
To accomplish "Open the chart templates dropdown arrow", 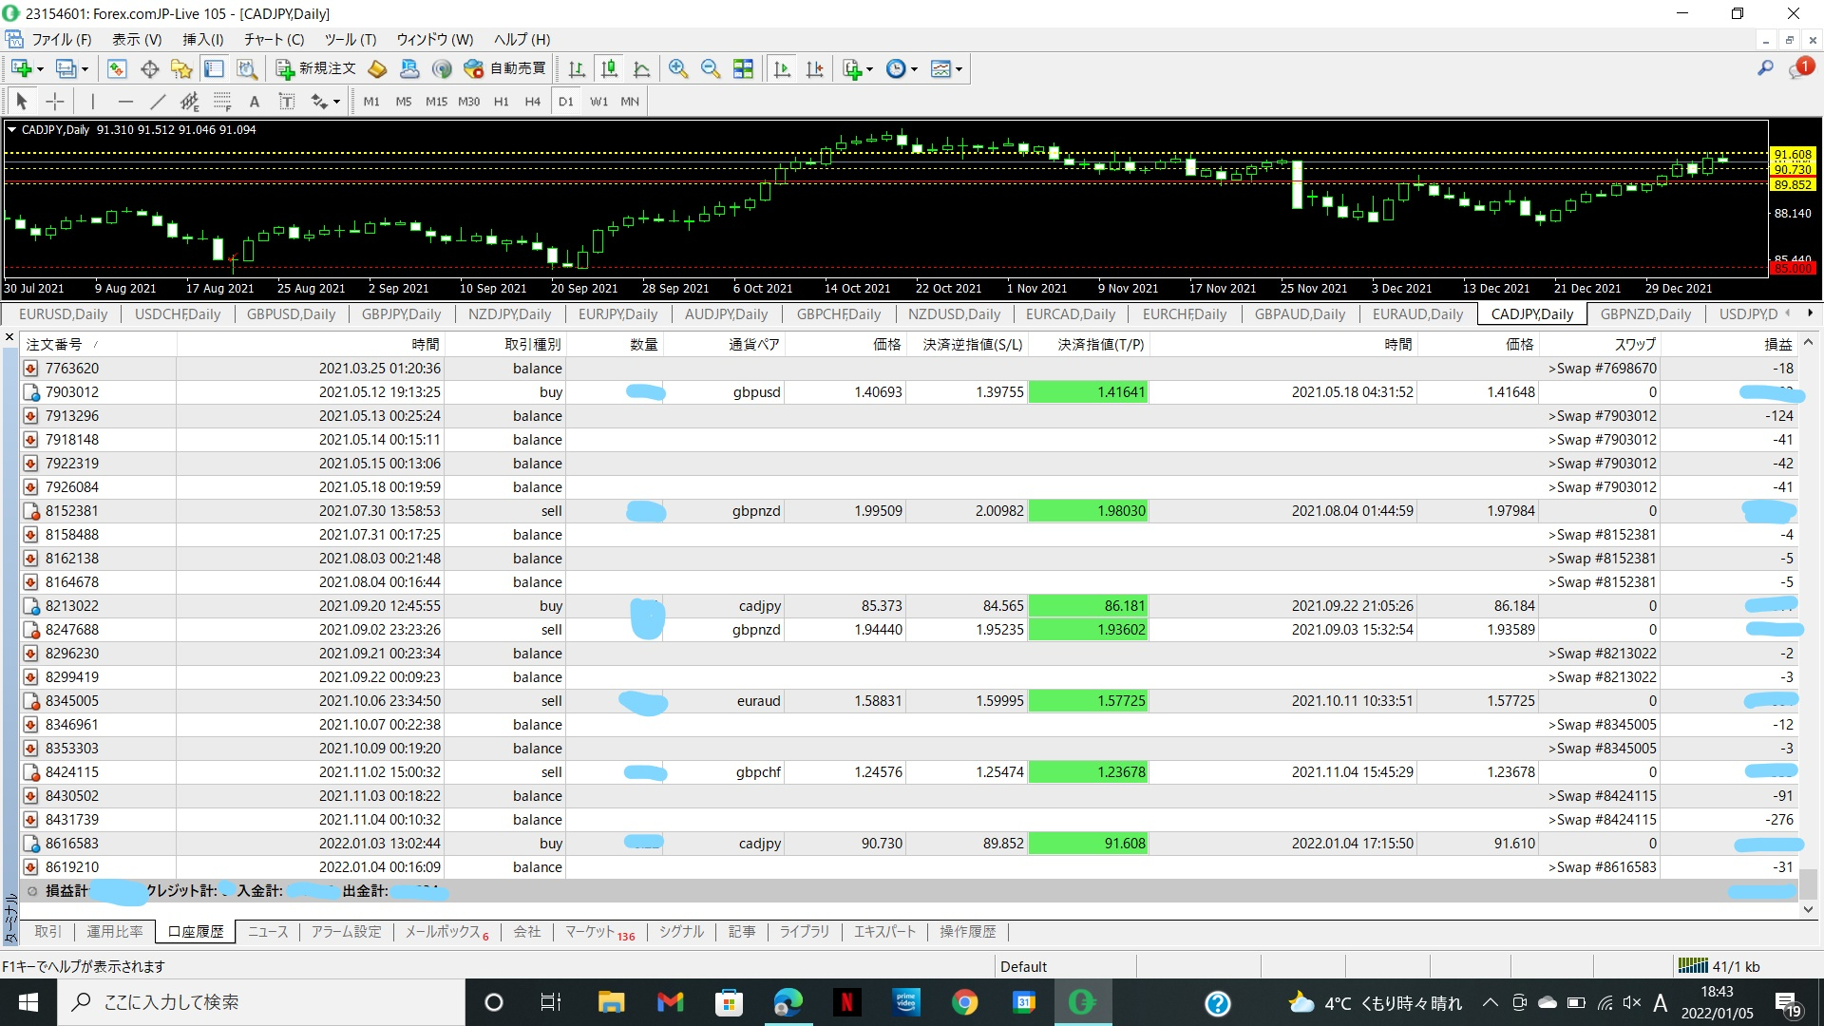I will [959, 69].
